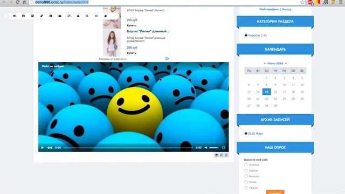
Task: Click 'Купить' under the 265 руб blouse
Action: tap(132, 53)
